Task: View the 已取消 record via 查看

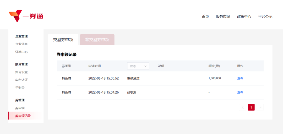Action: click(240, 92)
